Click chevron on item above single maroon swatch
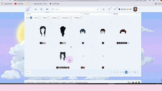162x91 pixels. 103,56
